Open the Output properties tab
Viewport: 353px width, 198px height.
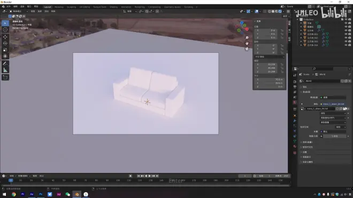(295, 86)
